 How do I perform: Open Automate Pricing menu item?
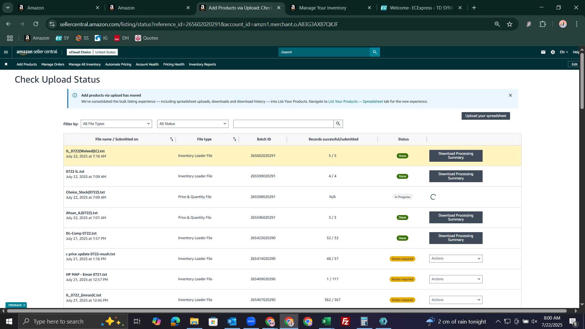(118, 64)
